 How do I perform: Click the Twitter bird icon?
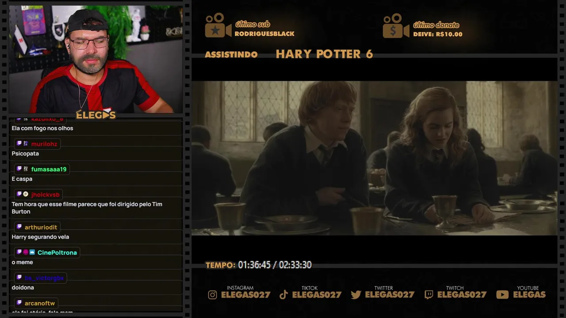356,295
